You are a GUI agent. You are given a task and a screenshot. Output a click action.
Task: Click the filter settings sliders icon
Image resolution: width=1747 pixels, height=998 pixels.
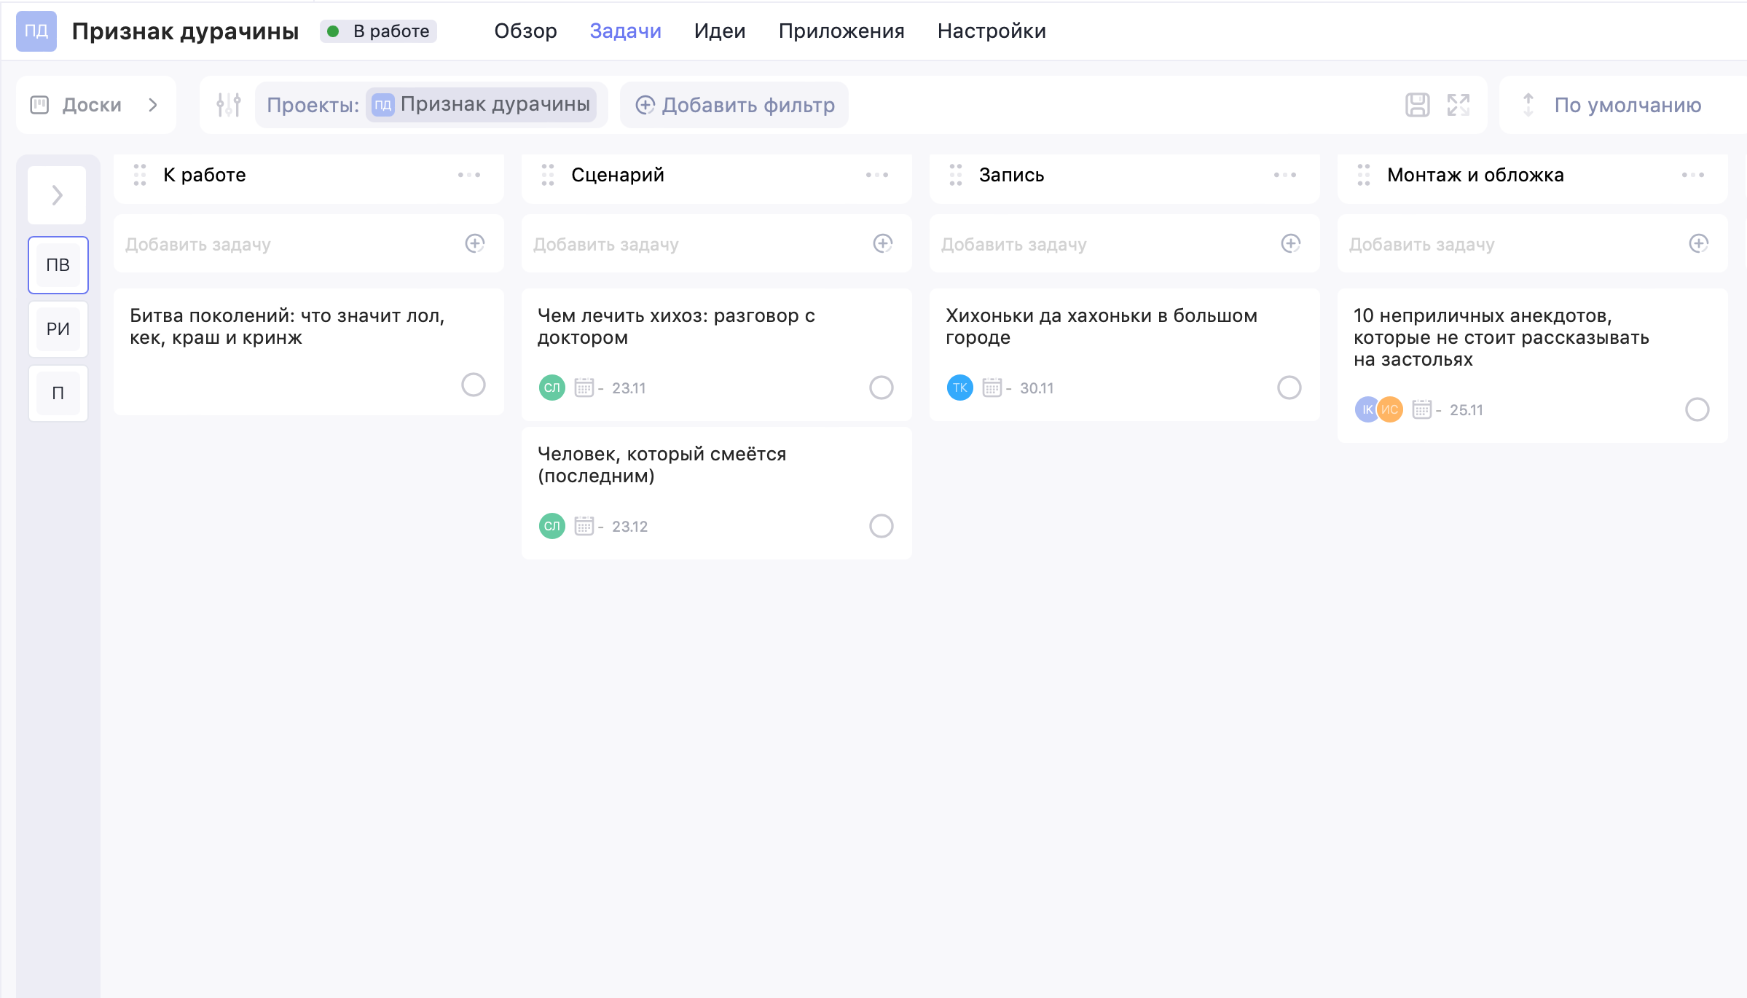tap(228, 105)
